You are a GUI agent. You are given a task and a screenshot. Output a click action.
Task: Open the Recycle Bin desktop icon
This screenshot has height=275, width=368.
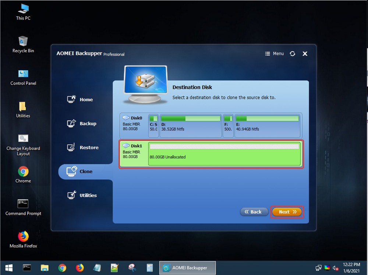click(x=23, y=44)
